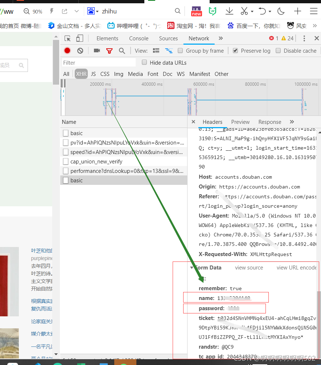The width and height of the screenshot is (321, 365).
Task: Click the red error count icon
Action: tap(272, 38)
